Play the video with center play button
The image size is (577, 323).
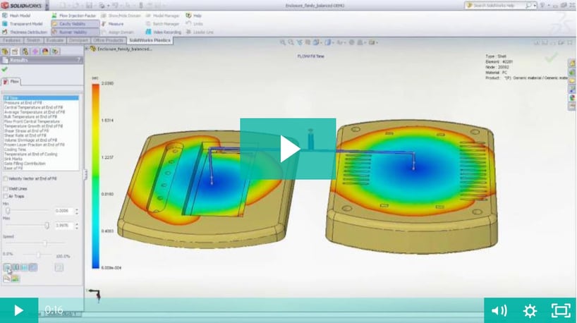click(x=288, y=149)
